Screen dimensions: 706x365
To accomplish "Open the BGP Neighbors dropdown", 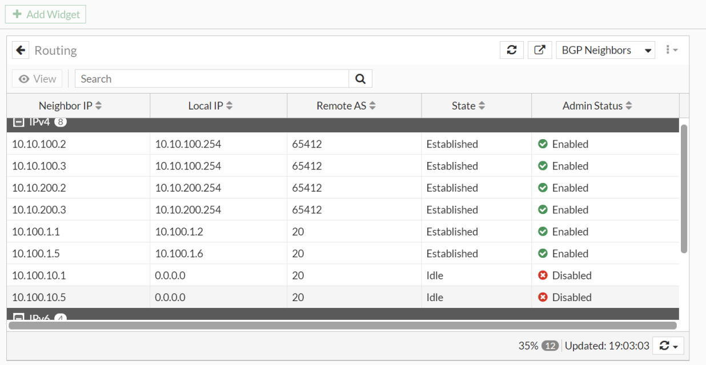I will coord(605,50).
